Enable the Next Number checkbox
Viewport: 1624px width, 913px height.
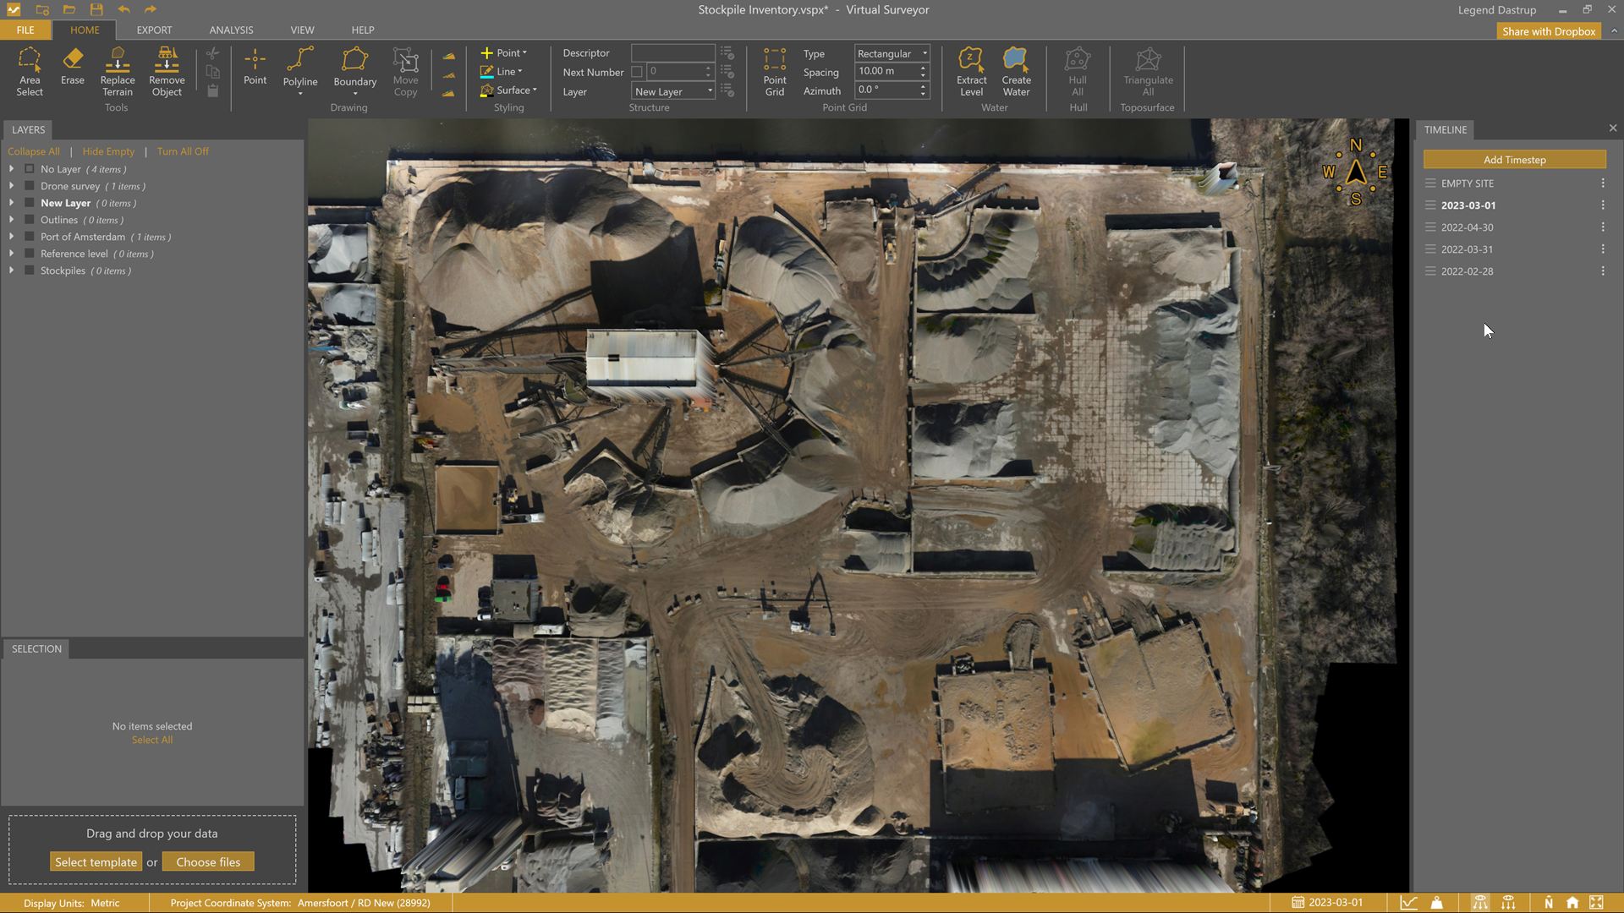click(x=637, y=72)
